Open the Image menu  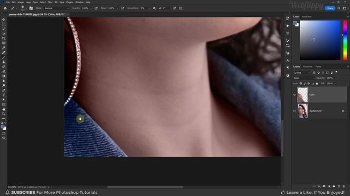click(21, 2)
